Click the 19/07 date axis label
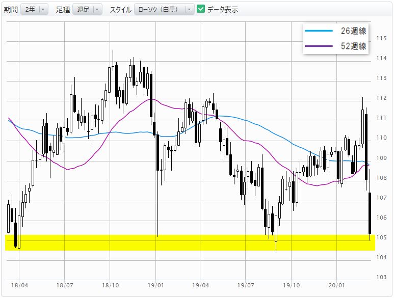The width and height of the screenshot is (394, 298). (x=246, y=285)
